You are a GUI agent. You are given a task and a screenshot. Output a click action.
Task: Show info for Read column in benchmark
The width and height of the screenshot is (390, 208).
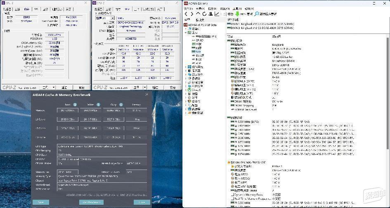75,105
